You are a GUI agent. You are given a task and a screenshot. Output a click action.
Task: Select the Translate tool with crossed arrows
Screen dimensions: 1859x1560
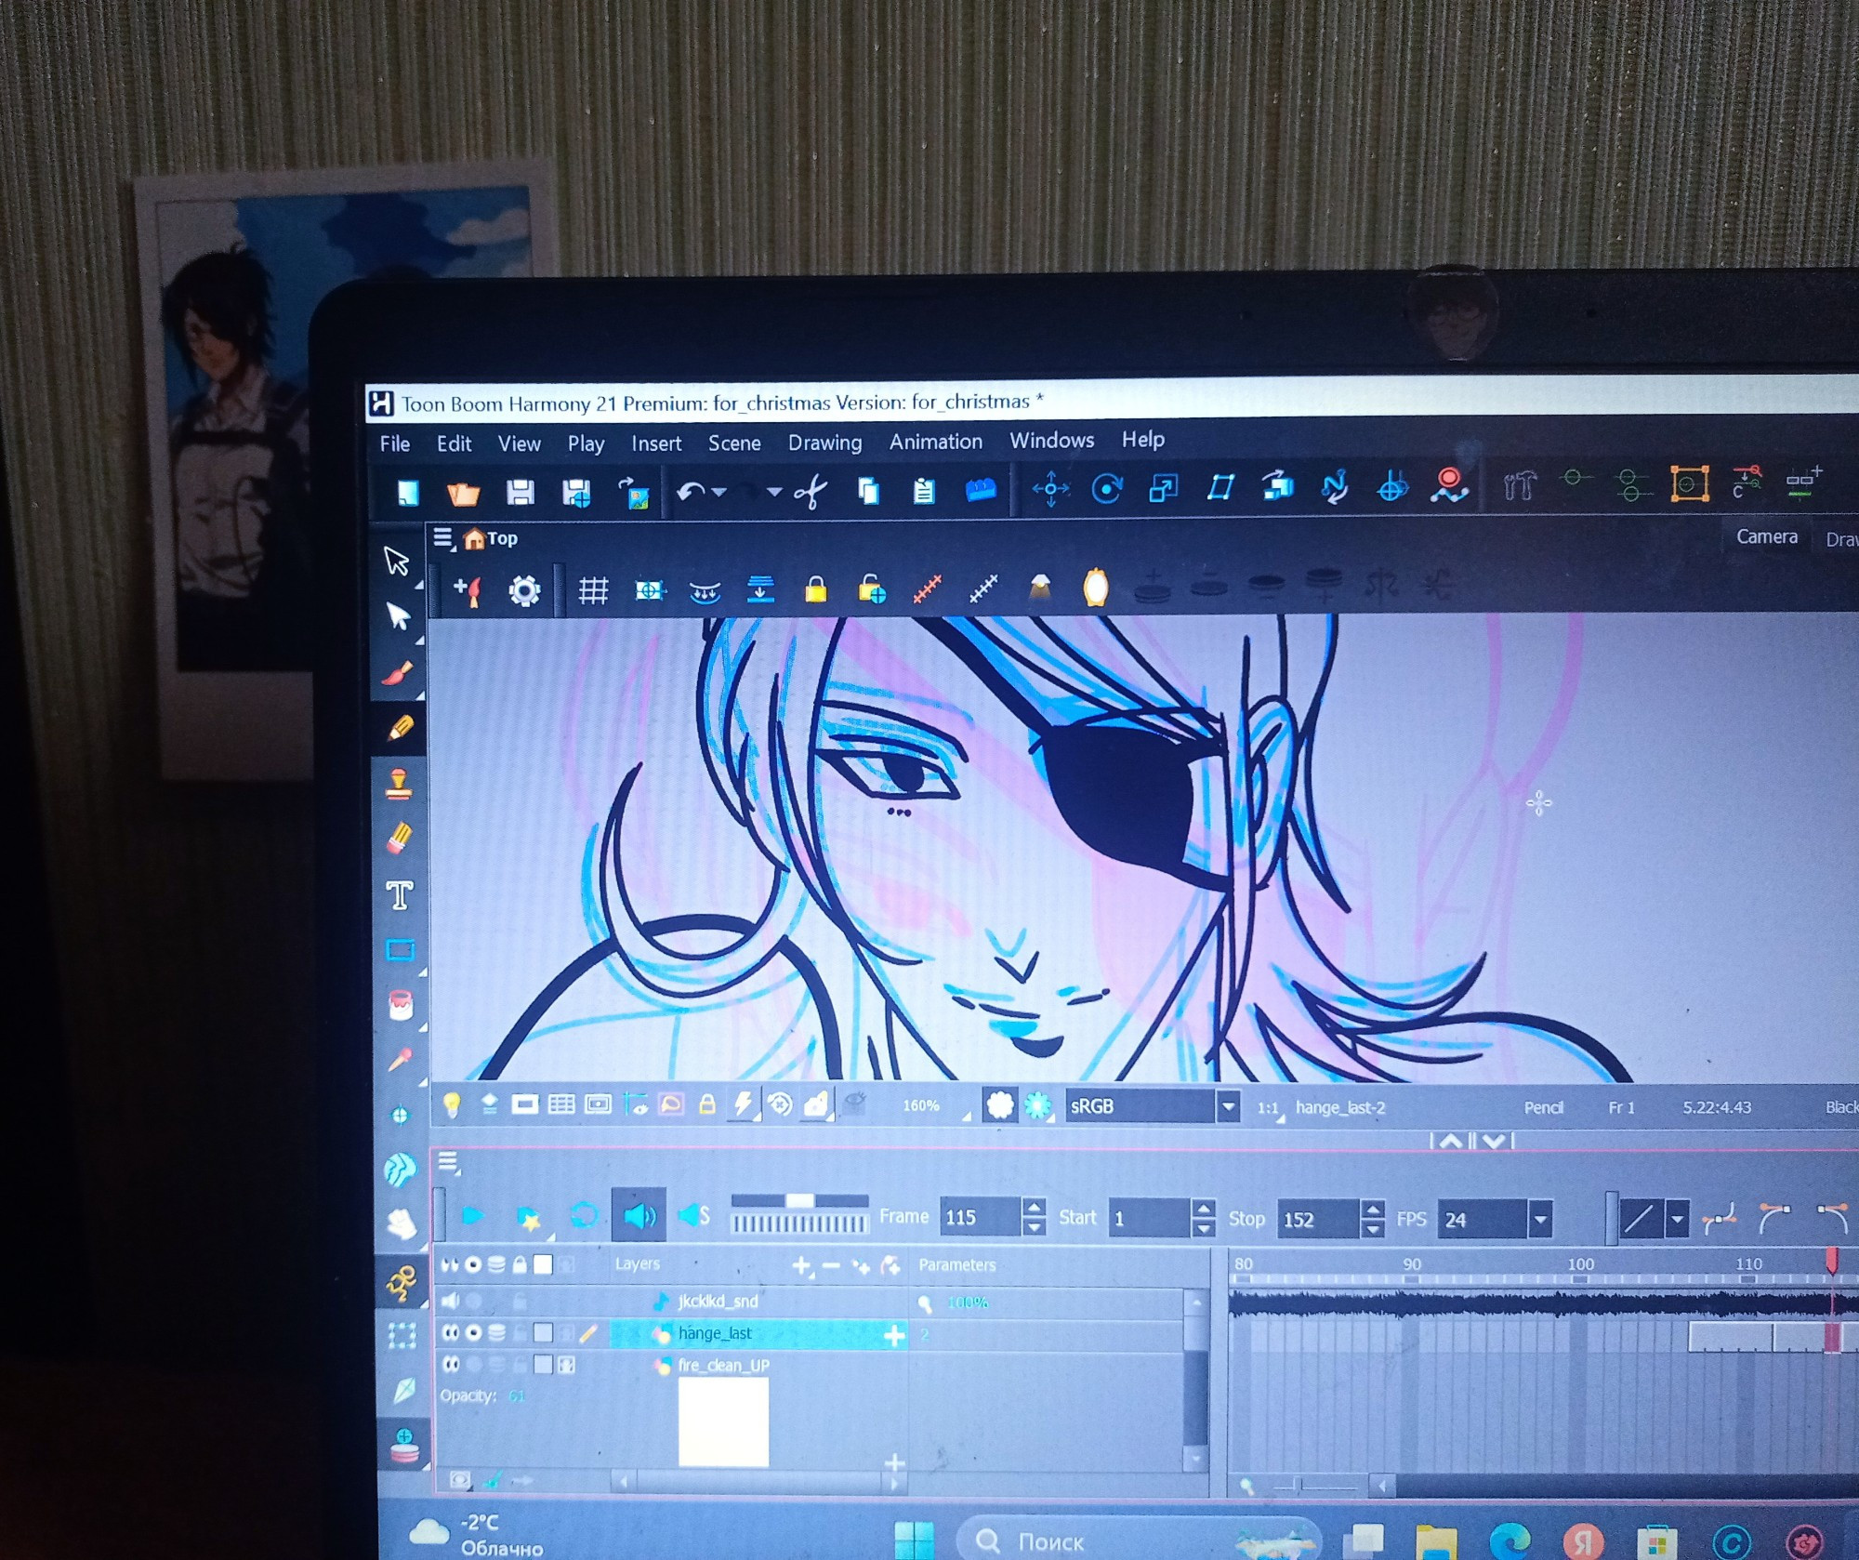pyautogui.click(x=1050, y=489)
